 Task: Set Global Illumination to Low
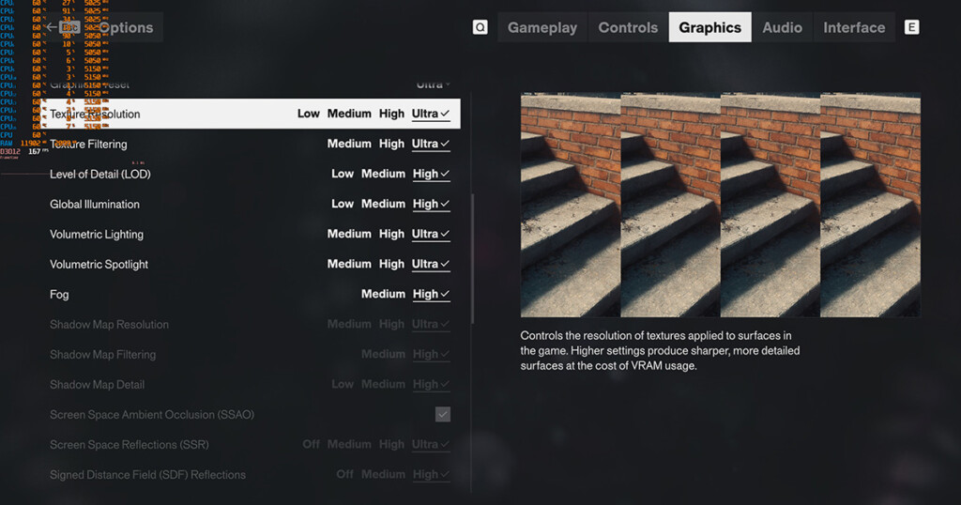tap(343, 204)
